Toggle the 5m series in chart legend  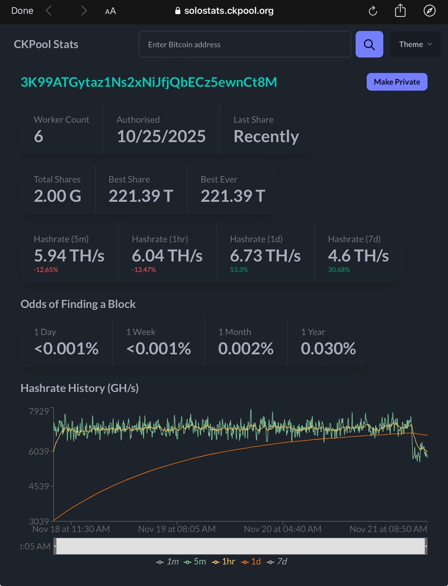[x=195, y=562]
